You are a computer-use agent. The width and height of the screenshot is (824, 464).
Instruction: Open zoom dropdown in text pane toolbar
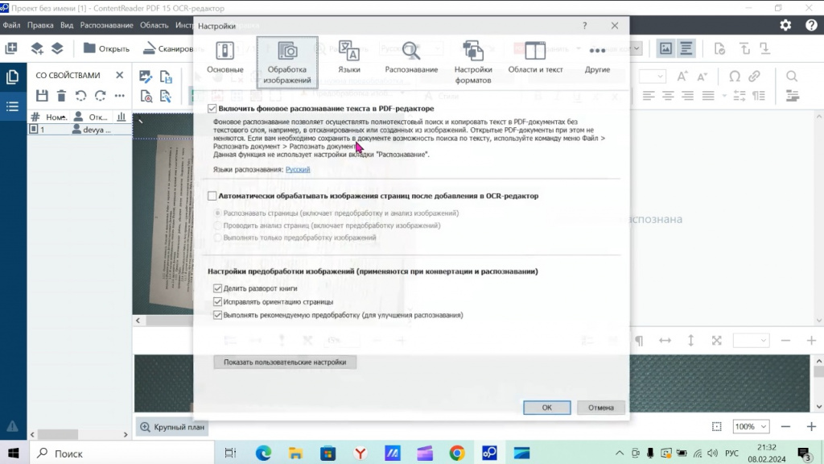tap(751, 341)
